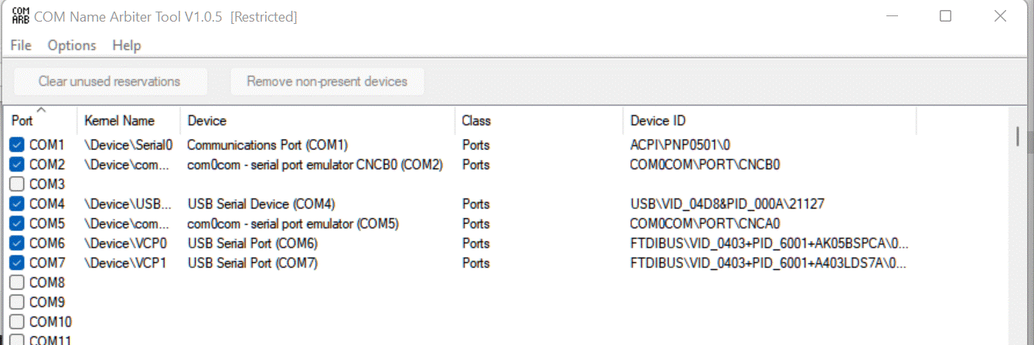Check the COM8 port checkbox

pos(17,282)
